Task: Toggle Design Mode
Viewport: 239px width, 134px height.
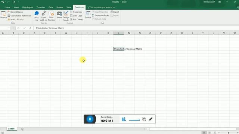Action: [66, 16]
